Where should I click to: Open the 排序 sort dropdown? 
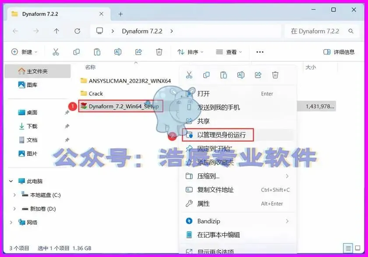point(190,52)
